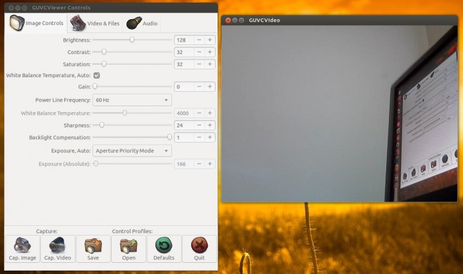Screen dimensions: 463x274
Task: Switch to the Audio tab
Action: click(142, 23)
